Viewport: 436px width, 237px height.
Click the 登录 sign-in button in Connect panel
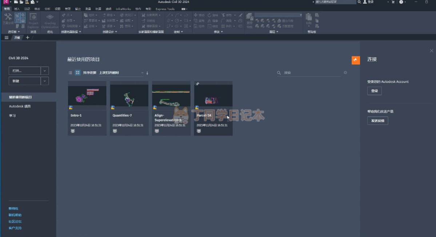374,91
